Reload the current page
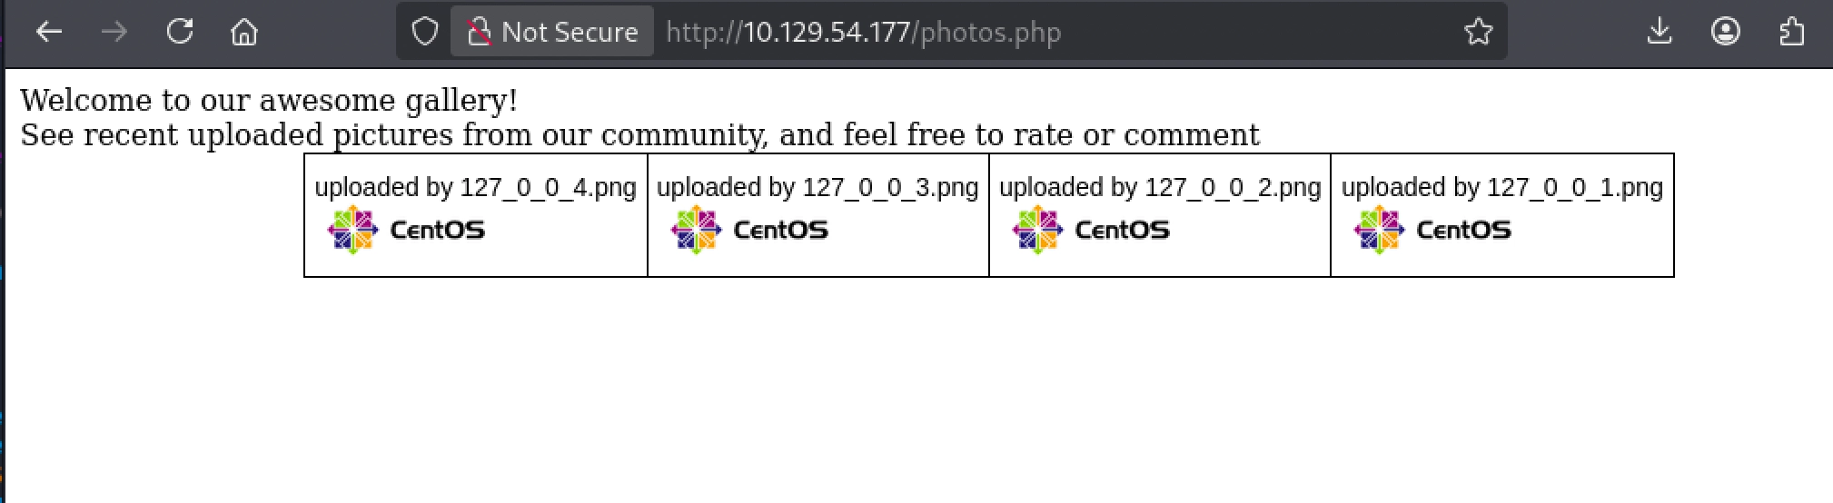Image resolution: width=1833 pixels, height=503 pixels. [180, 32]
